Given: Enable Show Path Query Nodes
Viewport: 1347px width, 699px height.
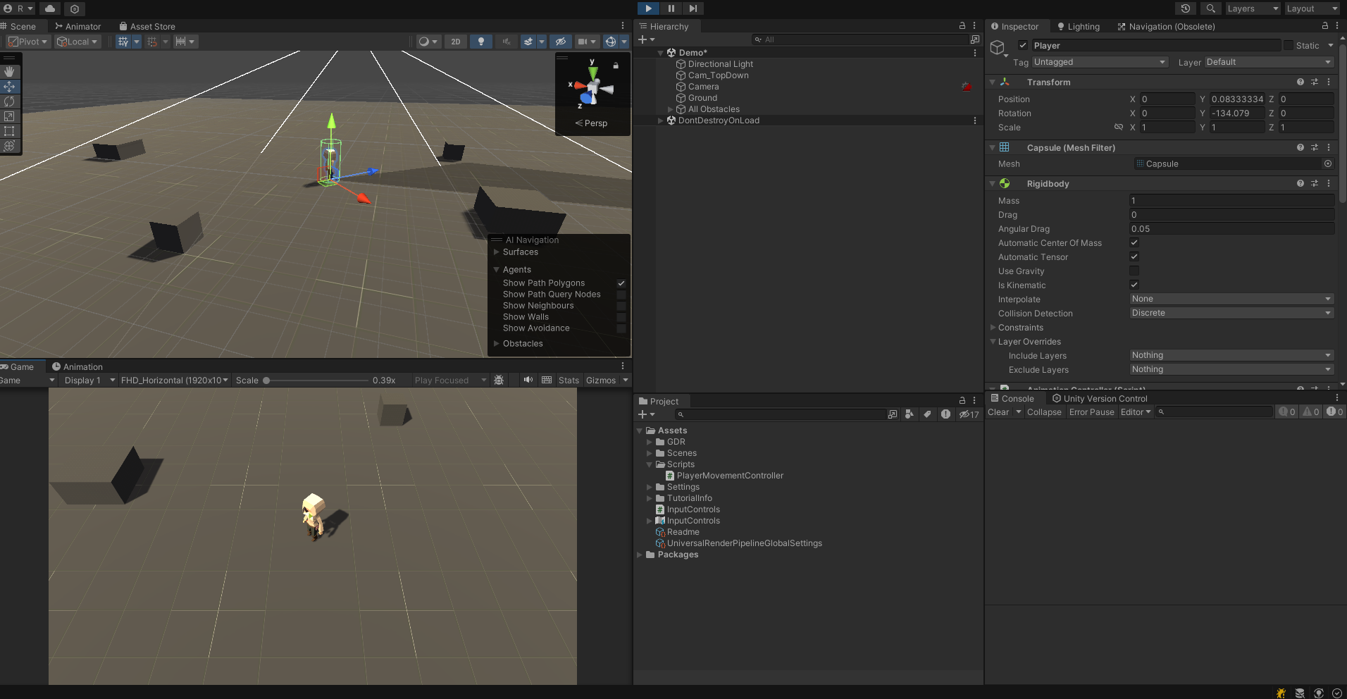Looking at the screenshot, I should [x=621, y=295].
